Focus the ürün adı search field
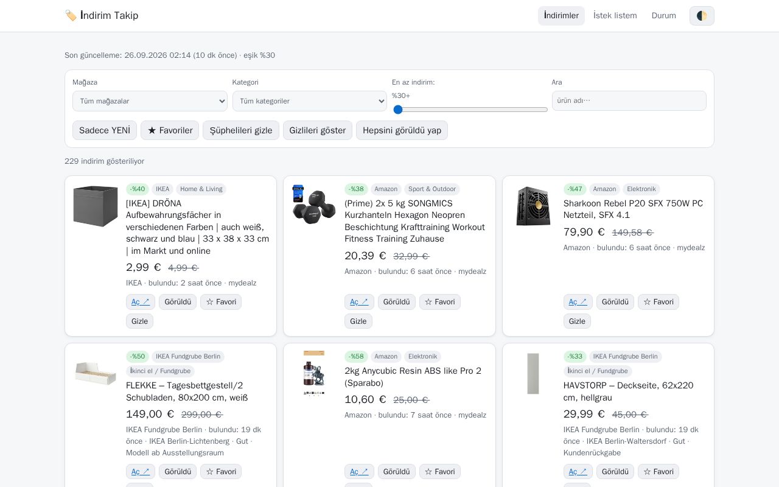Viewport: 779px width, 487px height. pos(629,101)
